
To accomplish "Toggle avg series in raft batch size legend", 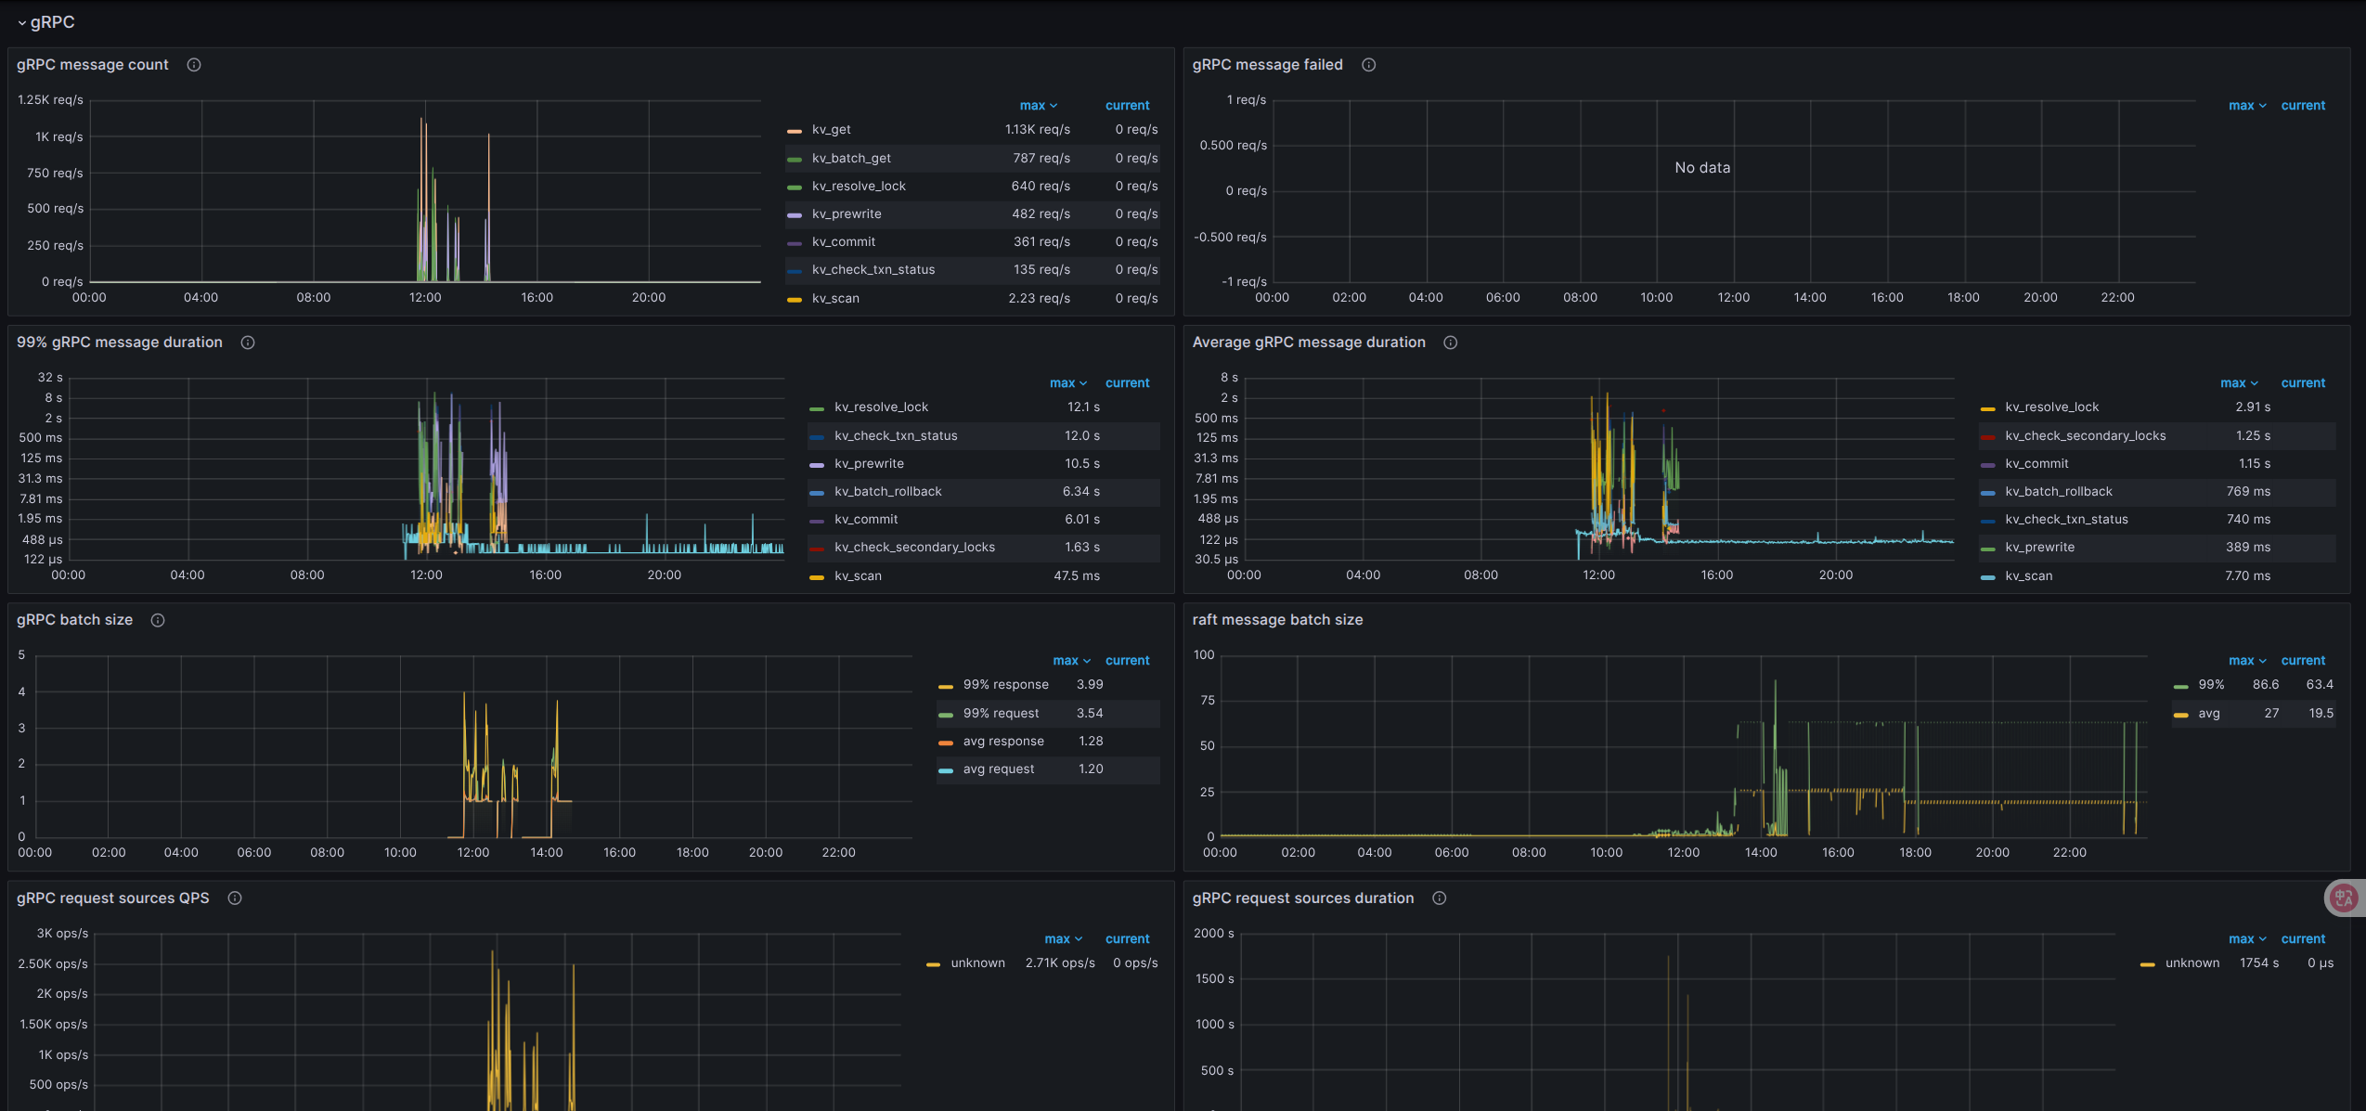I will pyautogui.click(x=2208, y=714).
